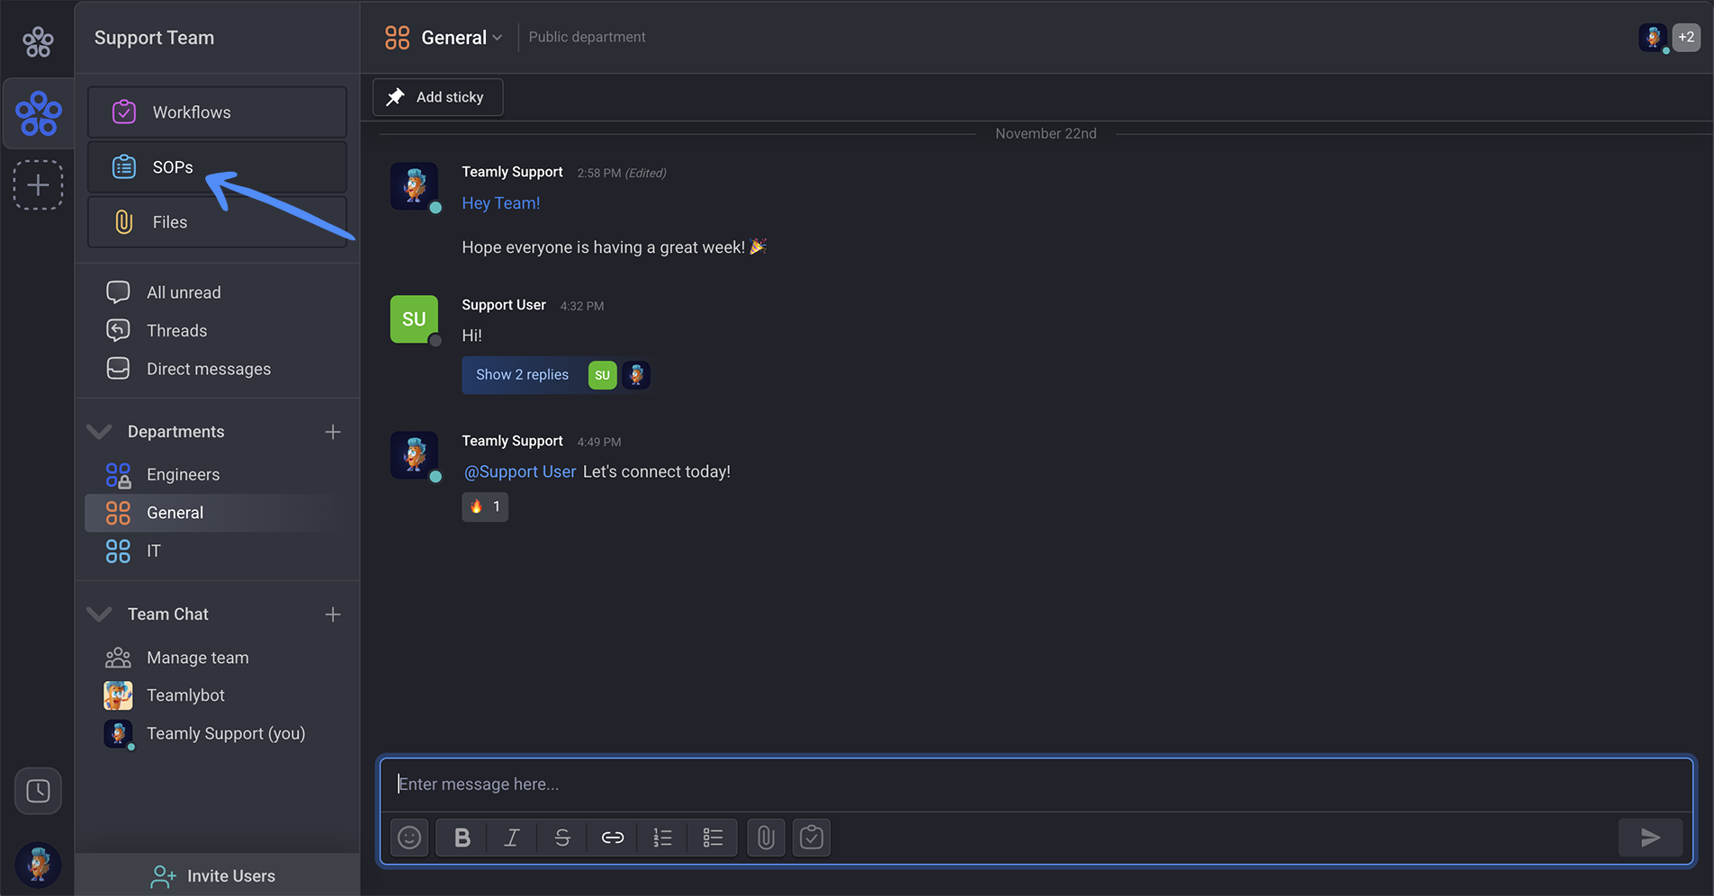The height and width of the screenshot is (896, 1714).
Task: Open the Workflows section
Action: (217, 112)
